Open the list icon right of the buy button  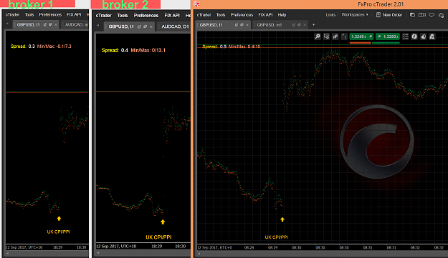coord(405,36)
